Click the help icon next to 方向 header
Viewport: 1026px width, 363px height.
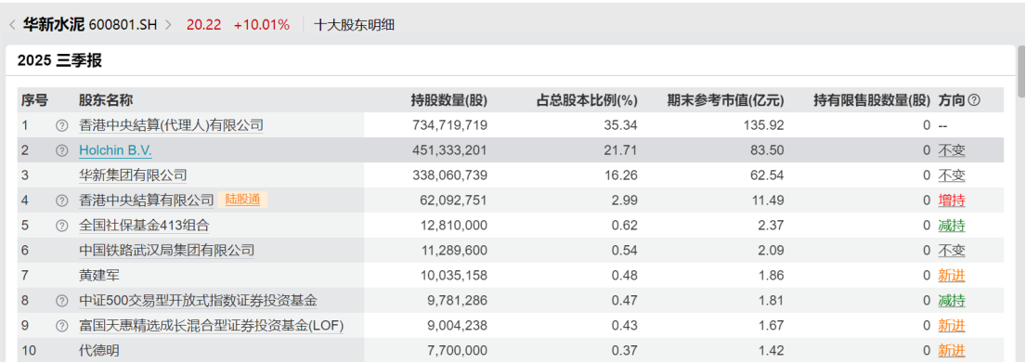974,100
